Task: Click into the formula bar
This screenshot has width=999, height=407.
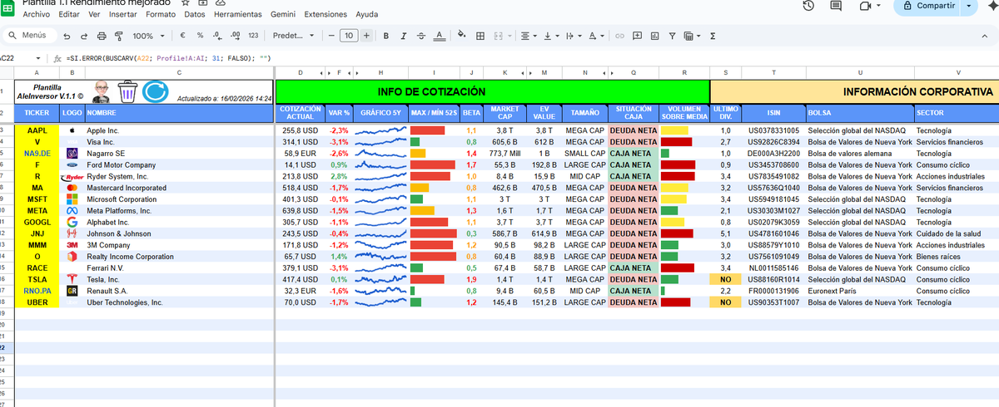Action: pos(533,58)
